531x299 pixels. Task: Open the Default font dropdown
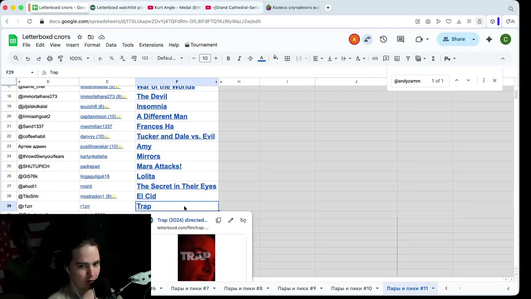pyautogui.click(x=170, y=59)
